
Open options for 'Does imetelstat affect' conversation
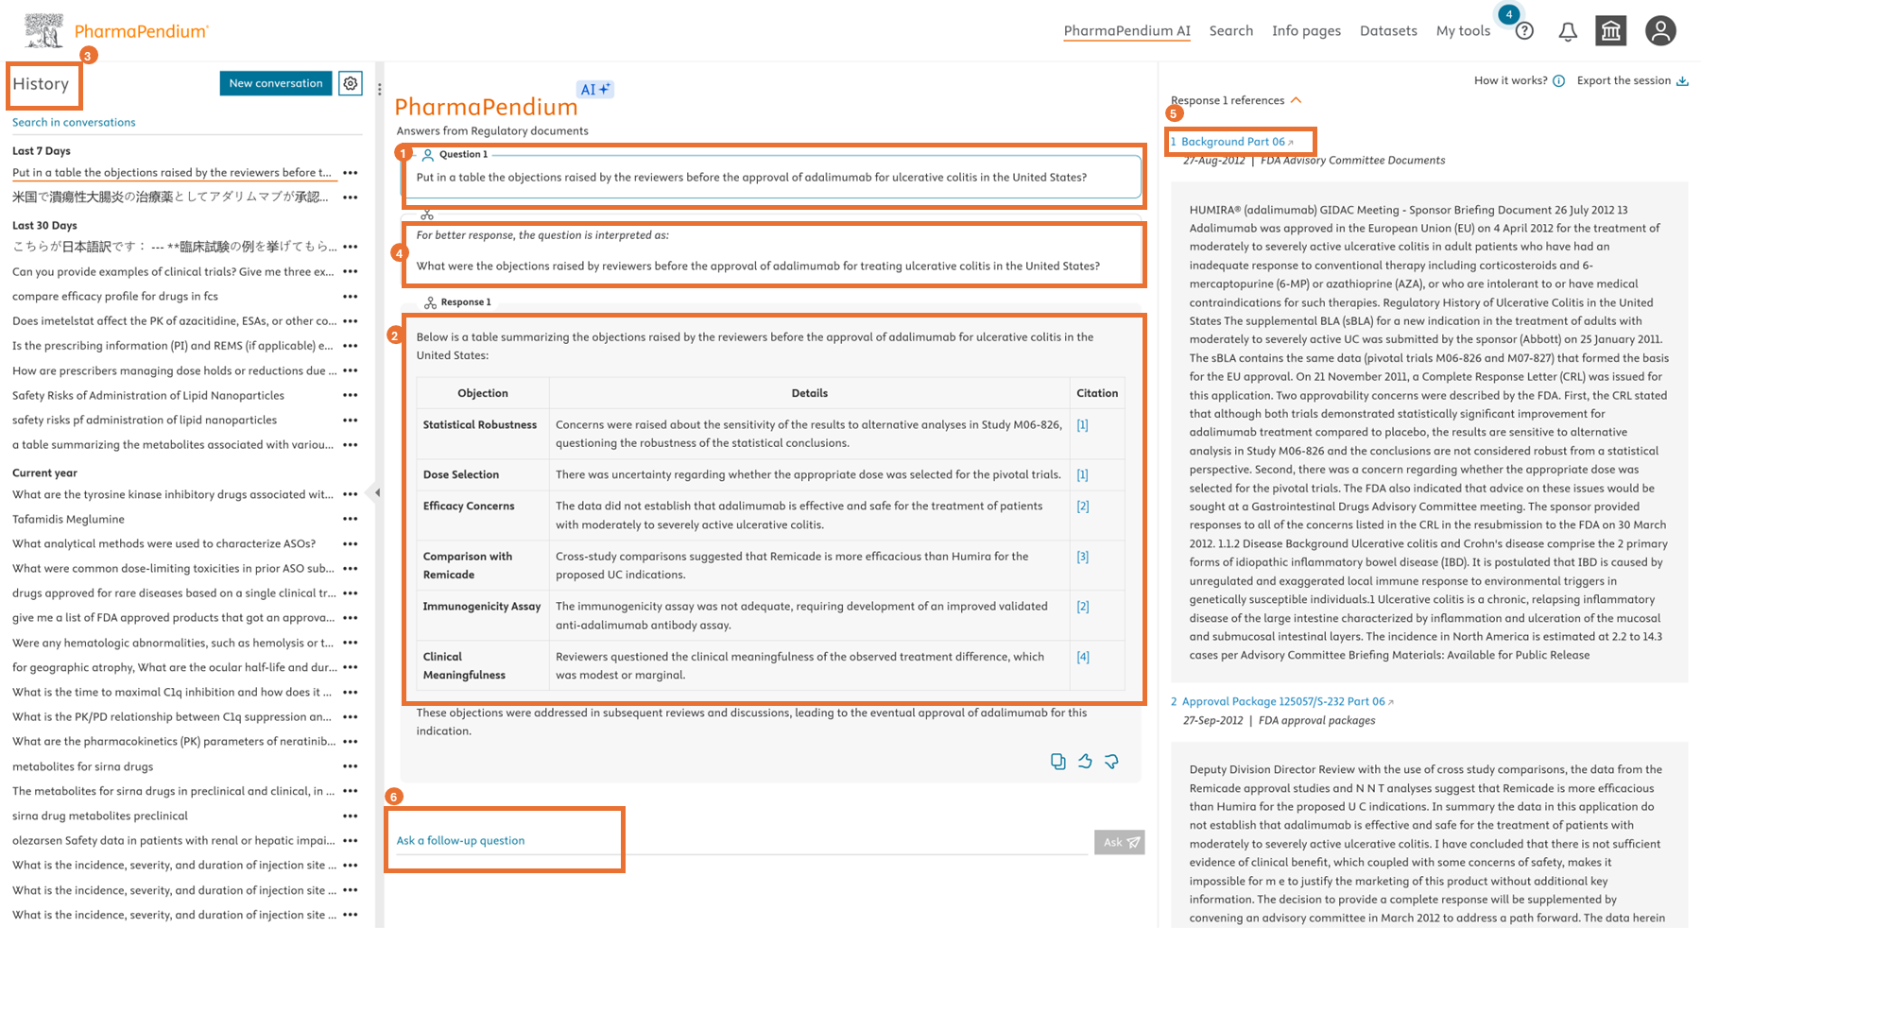[351, 321]
